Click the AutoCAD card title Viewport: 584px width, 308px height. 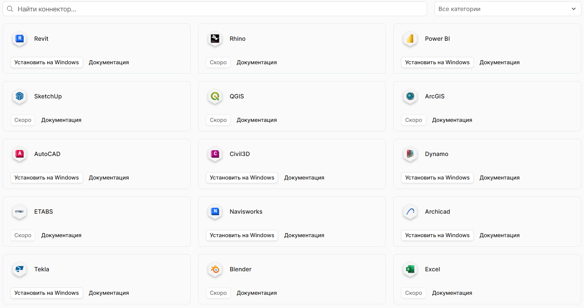pos(47,154)
